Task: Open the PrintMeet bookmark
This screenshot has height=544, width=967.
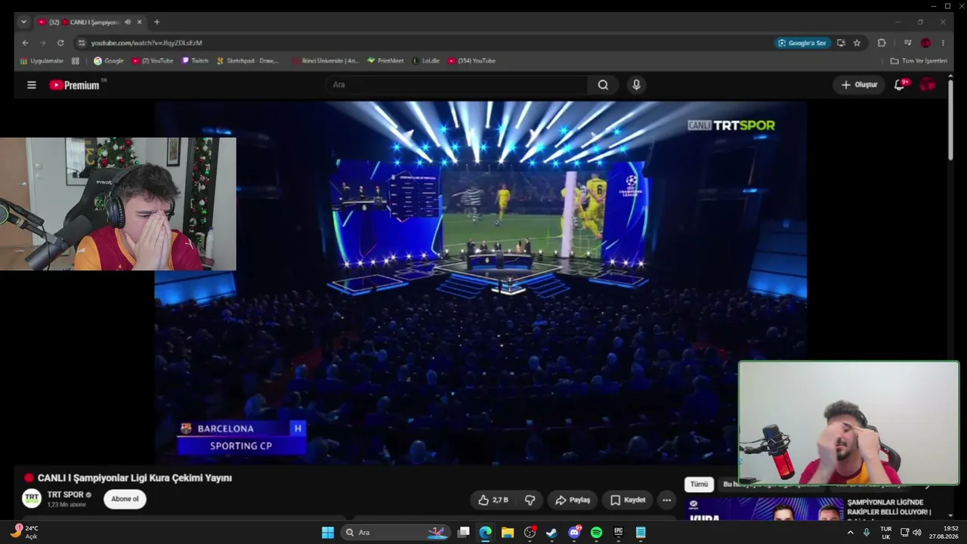Action: click(385, 61)
